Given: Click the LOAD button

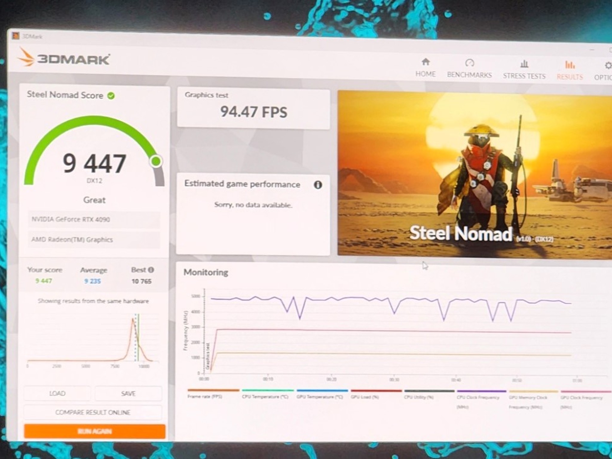Looking at the screenshot, I should [x=57, y=393].
